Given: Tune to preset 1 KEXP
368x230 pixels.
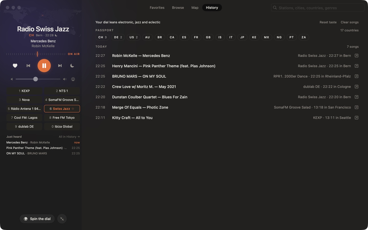Looking at the screenshot, I should (24, 91).
